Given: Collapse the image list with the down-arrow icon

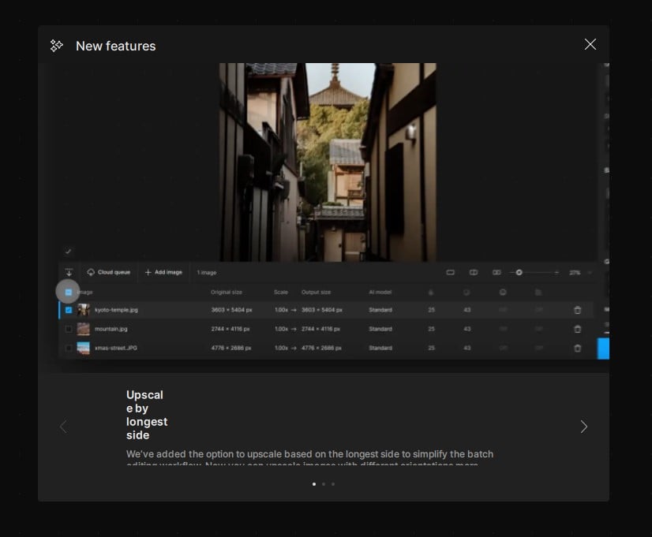Looking at the screenshot, I should point(69,272).
